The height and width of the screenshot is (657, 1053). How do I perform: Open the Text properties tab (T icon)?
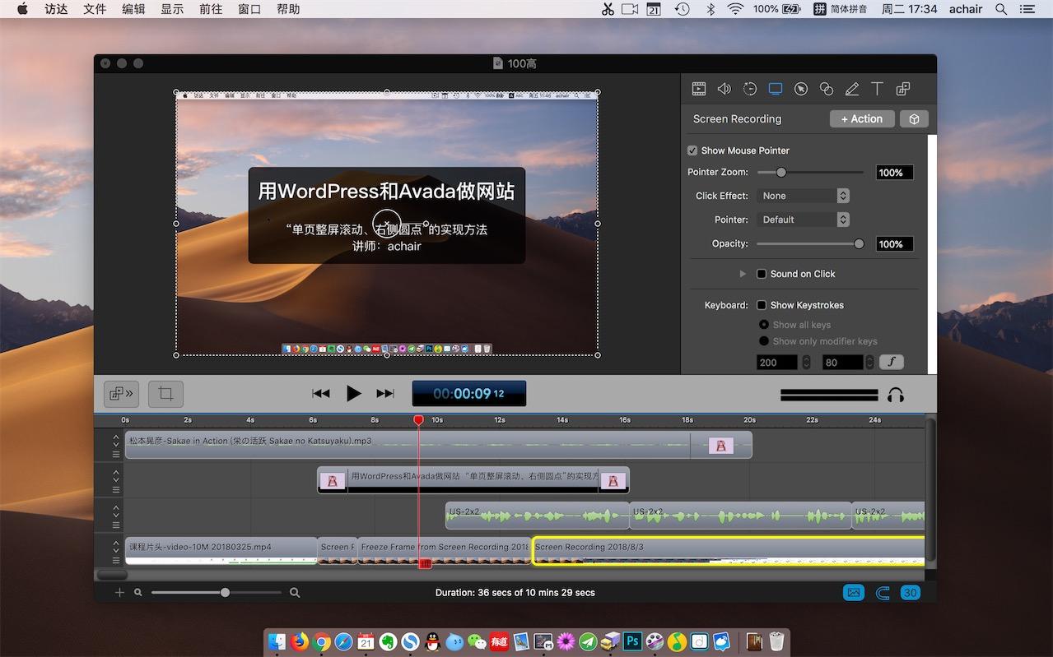[877, 89]
